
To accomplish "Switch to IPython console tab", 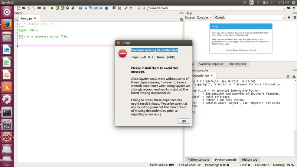I will point(225,160).
